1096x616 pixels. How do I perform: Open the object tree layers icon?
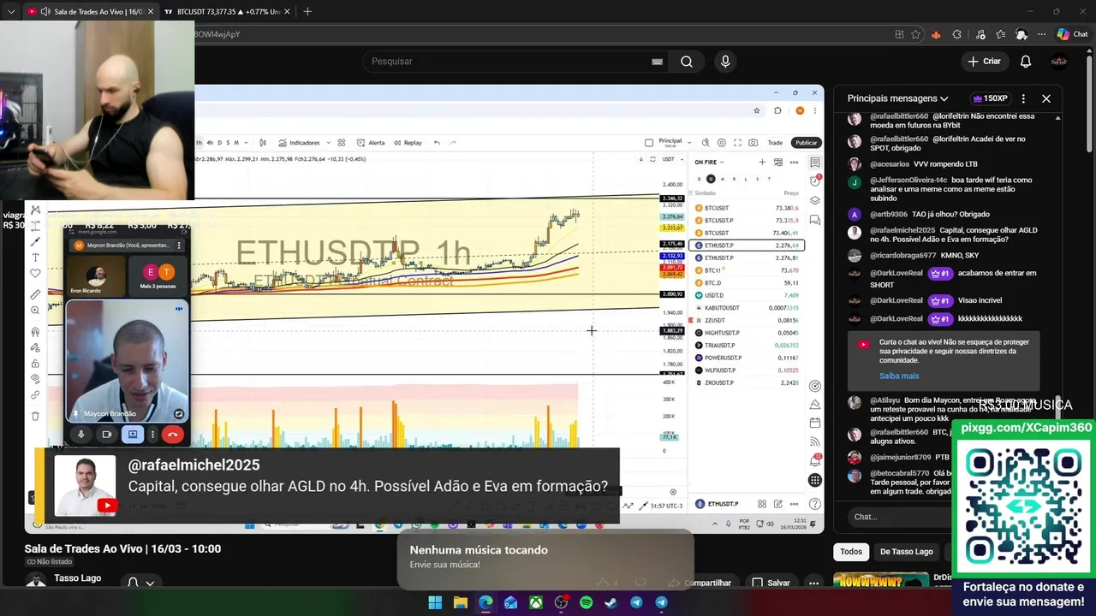click(815, 200)
